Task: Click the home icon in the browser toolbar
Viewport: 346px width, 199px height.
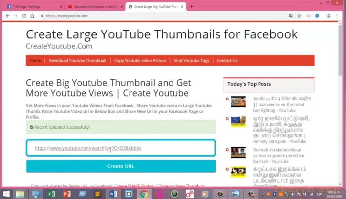Action: [32, 16]
